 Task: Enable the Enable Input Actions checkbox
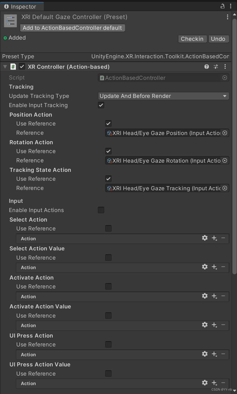point(101,210)
